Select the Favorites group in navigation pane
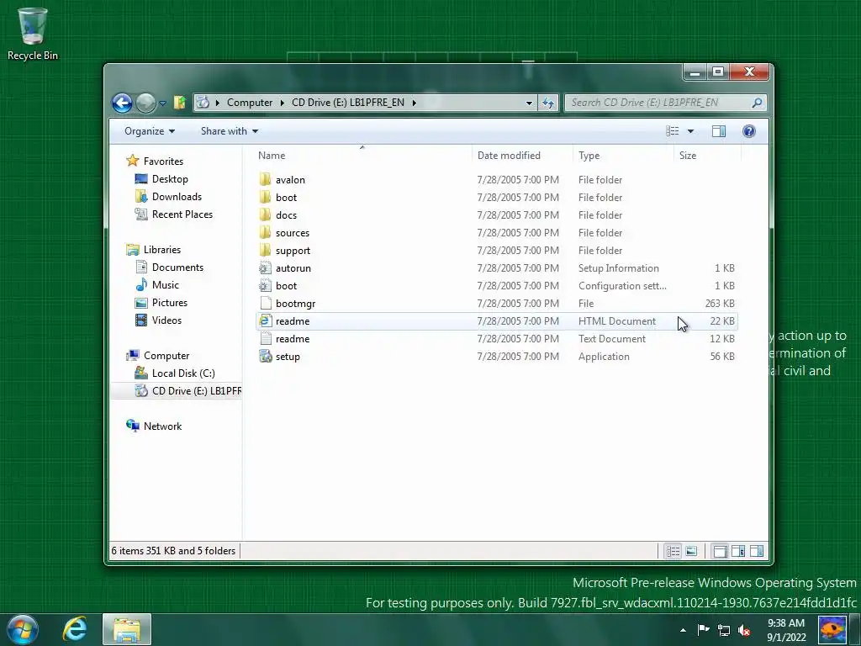Image resolution: width=861 pixels, height=646 pixels. [x=163, y=161]
